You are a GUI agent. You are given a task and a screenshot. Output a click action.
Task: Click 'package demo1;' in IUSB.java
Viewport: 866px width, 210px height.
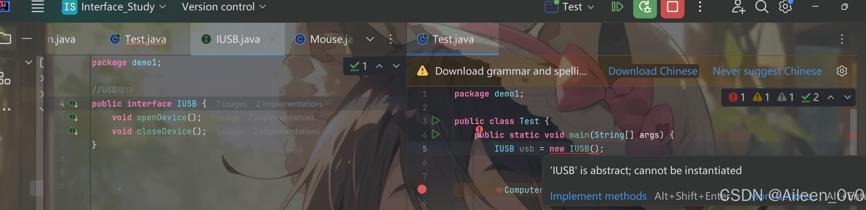point(126,62)
